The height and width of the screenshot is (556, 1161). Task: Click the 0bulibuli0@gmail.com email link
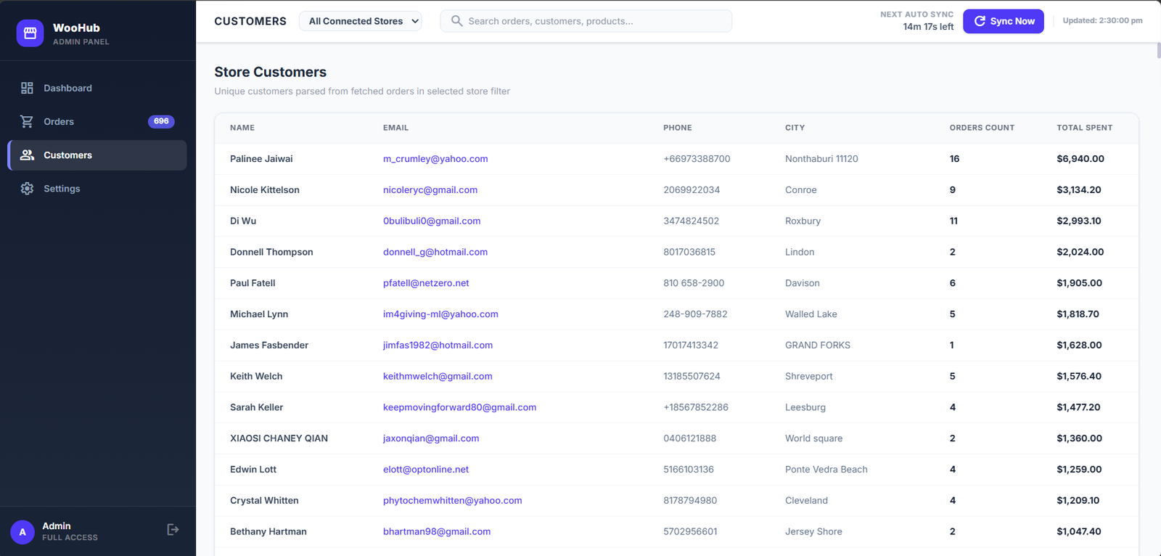(x=432, y=221)
